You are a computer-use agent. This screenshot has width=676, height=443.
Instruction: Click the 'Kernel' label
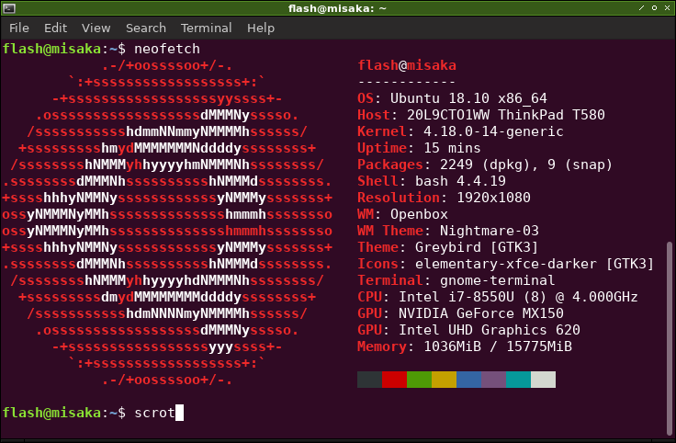pos(382,131)
